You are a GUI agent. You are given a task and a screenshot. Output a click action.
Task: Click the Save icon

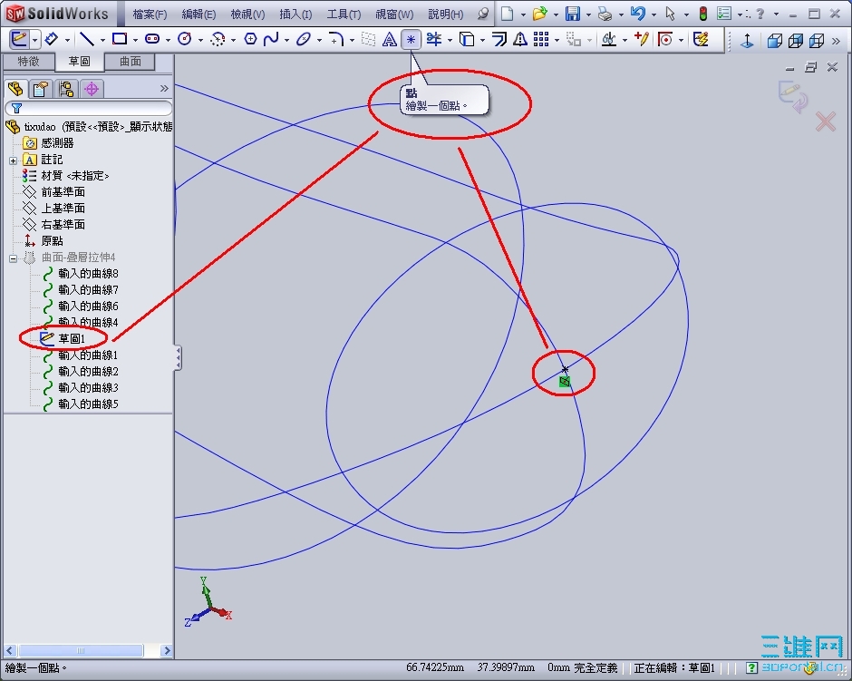(573, 14)
